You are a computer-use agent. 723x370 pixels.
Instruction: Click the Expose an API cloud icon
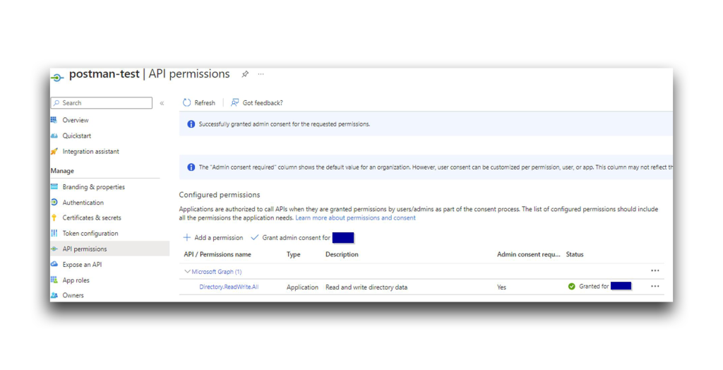coord(54,264)
